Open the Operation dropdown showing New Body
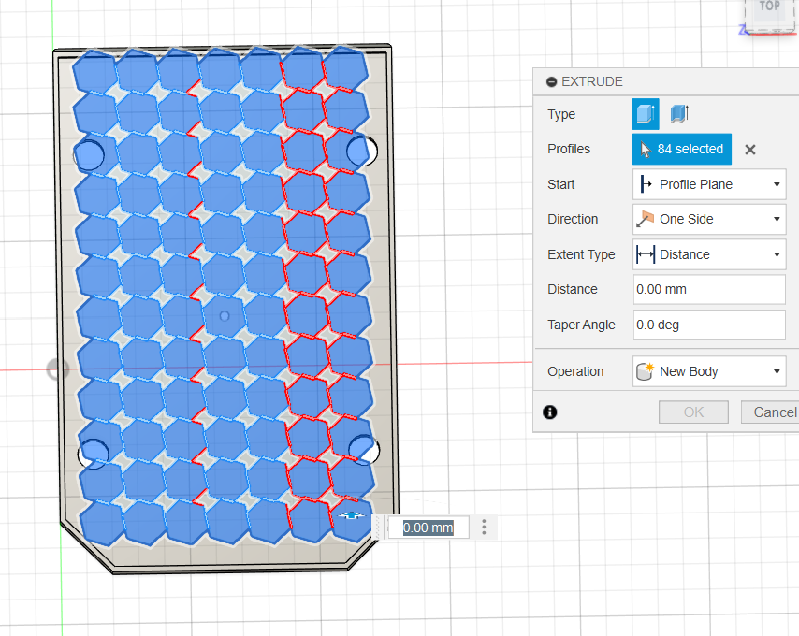This screenshot has width=799, height=636. (708, 371)
